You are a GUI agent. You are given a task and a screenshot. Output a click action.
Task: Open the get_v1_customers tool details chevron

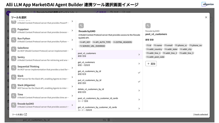click(x=139, y=64)
